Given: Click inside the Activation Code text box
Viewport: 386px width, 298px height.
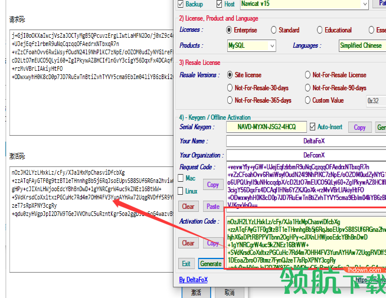Looking at the screenshot, I should pos(306,243).
